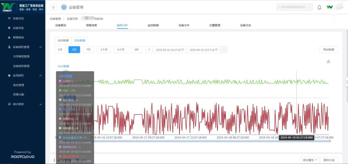Open the company selector dropdown
The height and width of the screenshot is (164, 348).
(294, 7)
